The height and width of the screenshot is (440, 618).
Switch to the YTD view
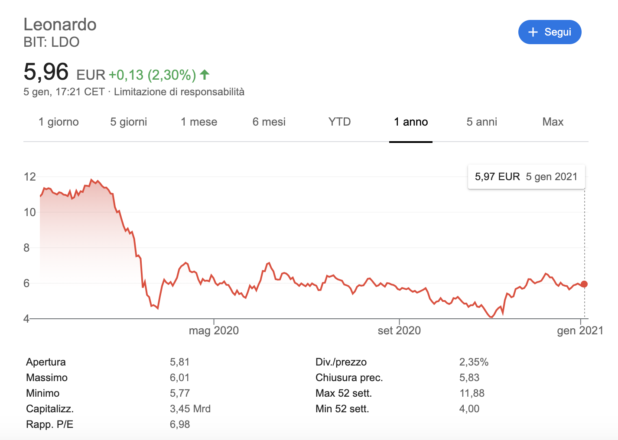coord(339,122)
